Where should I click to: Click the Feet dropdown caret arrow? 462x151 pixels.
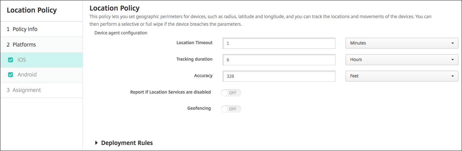[452, 76]
